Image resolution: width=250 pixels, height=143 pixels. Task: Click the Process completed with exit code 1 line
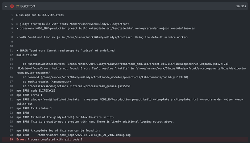pyautogui.click(x=50, y=139)
